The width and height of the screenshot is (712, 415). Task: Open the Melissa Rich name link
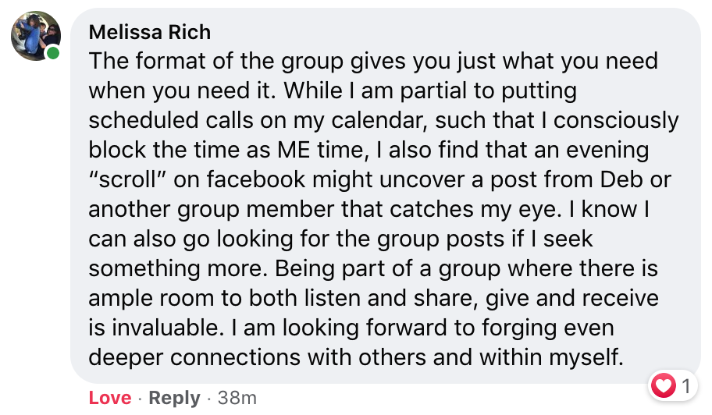coord(150,32)
